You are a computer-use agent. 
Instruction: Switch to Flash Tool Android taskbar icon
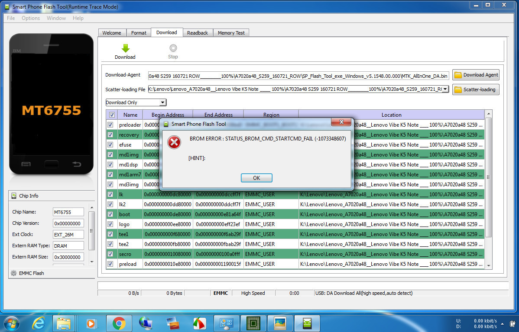pyautogui.click(x=307, y=323)
